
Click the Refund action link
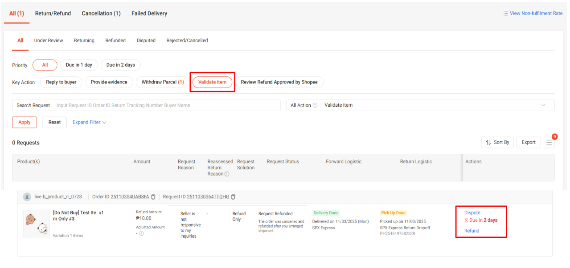click(x=472, y=231)
